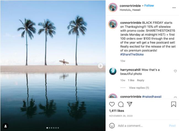Open the #nakedhawaii hashtag
The width and height of the screenshot is (194, 131).
152,97
